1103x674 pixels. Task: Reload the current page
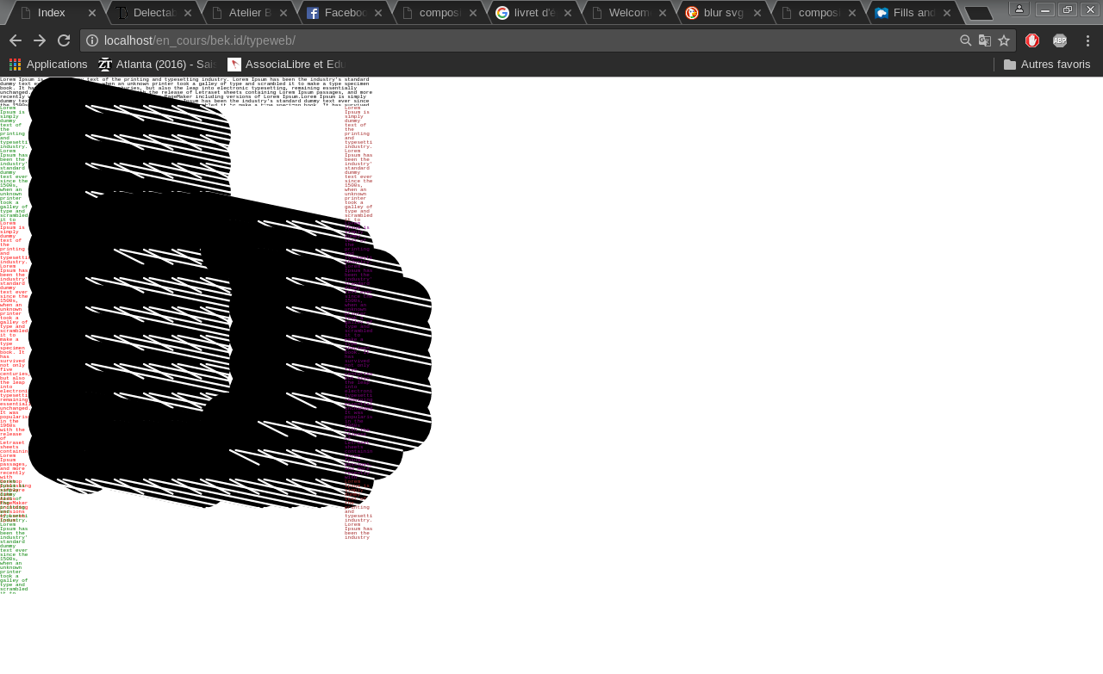64,40
